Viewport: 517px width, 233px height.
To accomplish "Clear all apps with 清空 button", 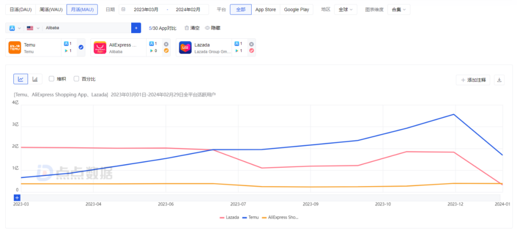I will (192, 28).
